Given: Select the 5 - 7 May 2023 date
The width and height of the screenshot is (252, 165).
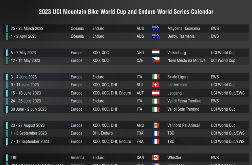Looking at the screenshot, I should click(23, 53).
